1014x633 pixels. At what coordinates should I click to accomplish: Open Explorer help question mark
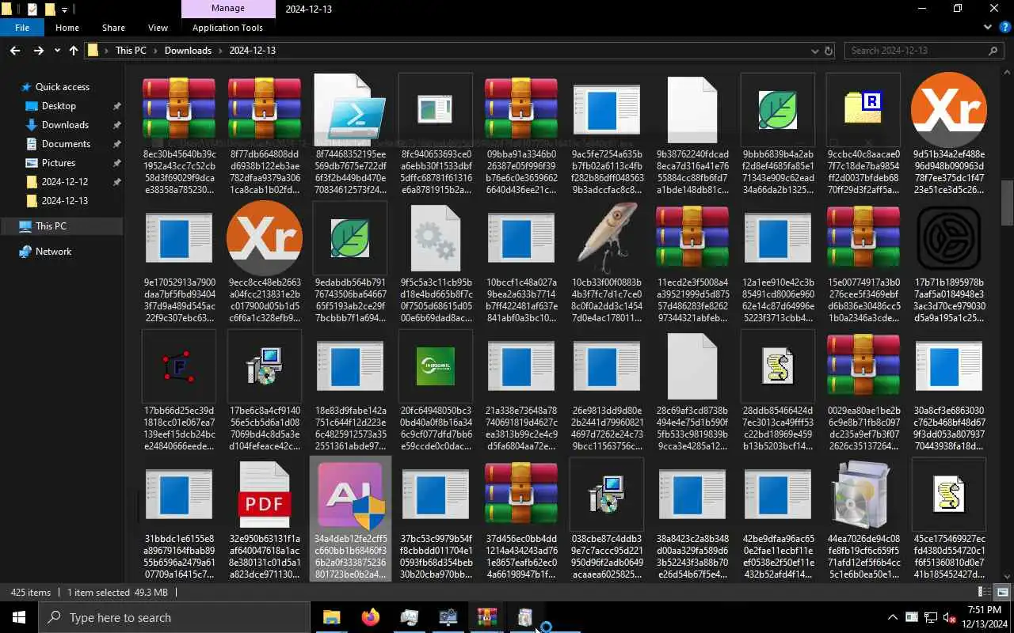point(1005,27)
